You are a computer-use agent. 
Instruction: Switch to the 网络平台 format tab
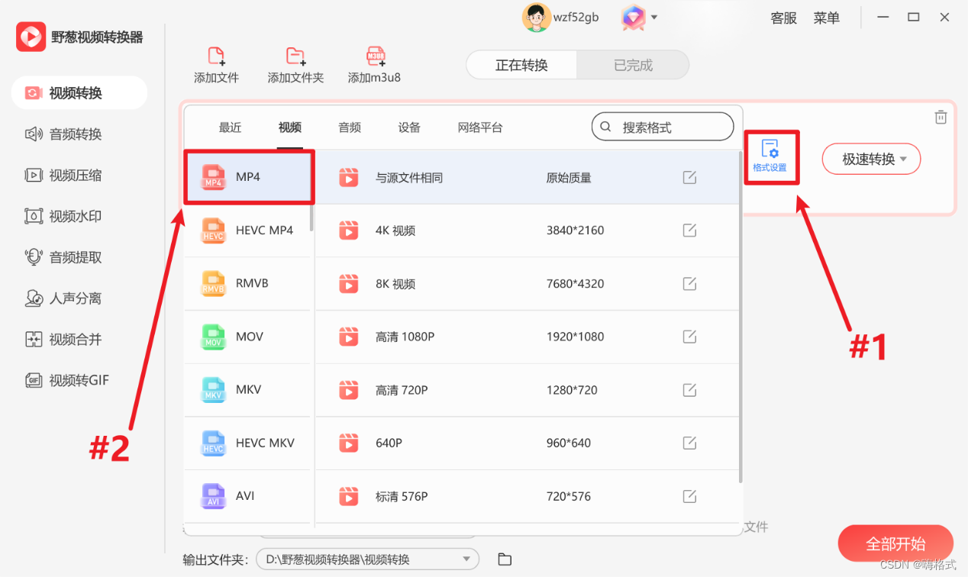point(480,127)
